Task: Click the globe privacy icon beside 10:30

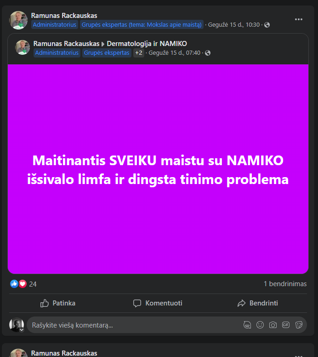Action: click(267, 25)
